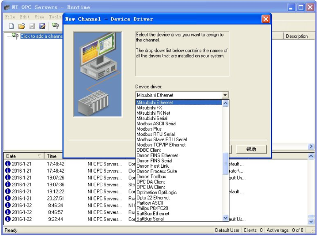The image size is (317, 236).
Task: Select Omron Host Link driver
Action: point(179,166)
